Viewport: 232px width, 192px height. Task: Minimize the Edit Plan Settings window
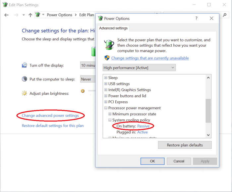click(194, 5)
